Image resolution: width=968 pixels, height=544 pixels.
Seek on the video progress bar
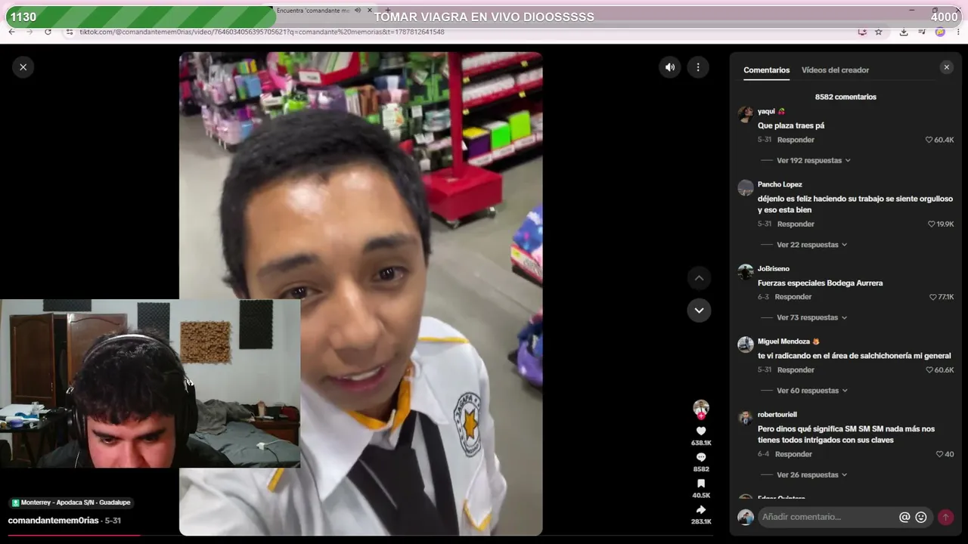(x=360, y=535)
